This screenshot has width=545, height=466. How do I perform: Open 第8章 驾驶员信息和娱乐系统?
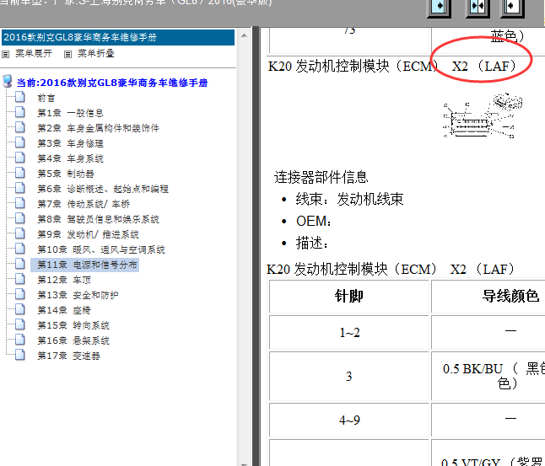[98, 219]
